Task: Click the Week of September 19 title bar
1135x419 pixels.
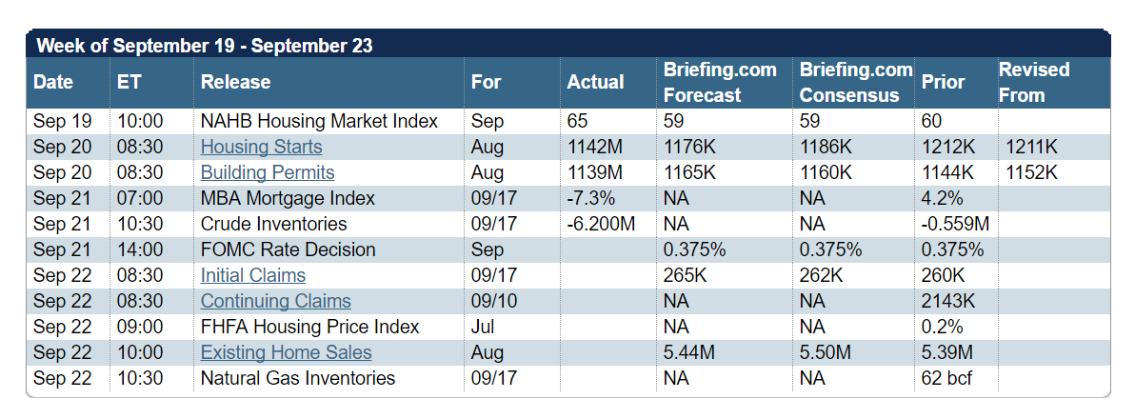Action: [568, 44]
